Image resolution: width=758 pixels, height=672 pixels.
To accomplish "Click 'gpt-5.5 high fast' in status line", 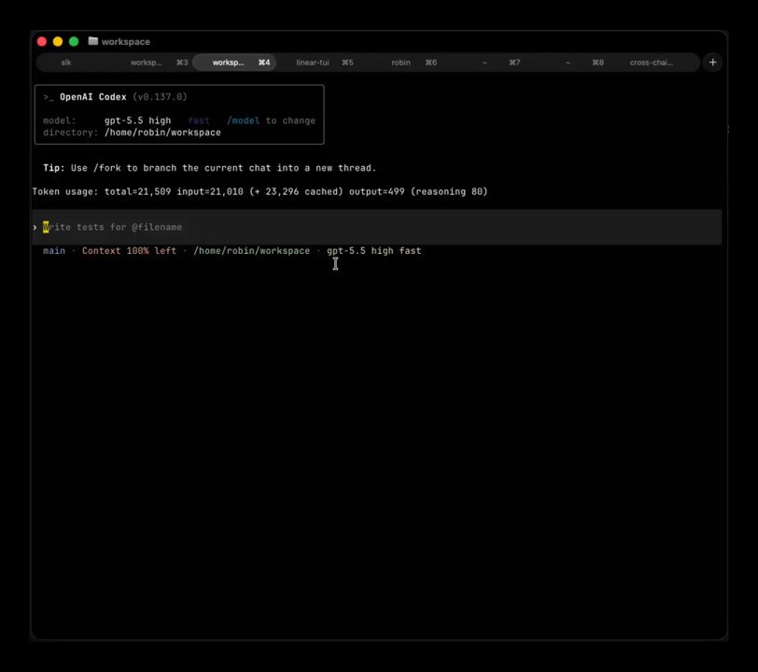I will pos(373,251).
